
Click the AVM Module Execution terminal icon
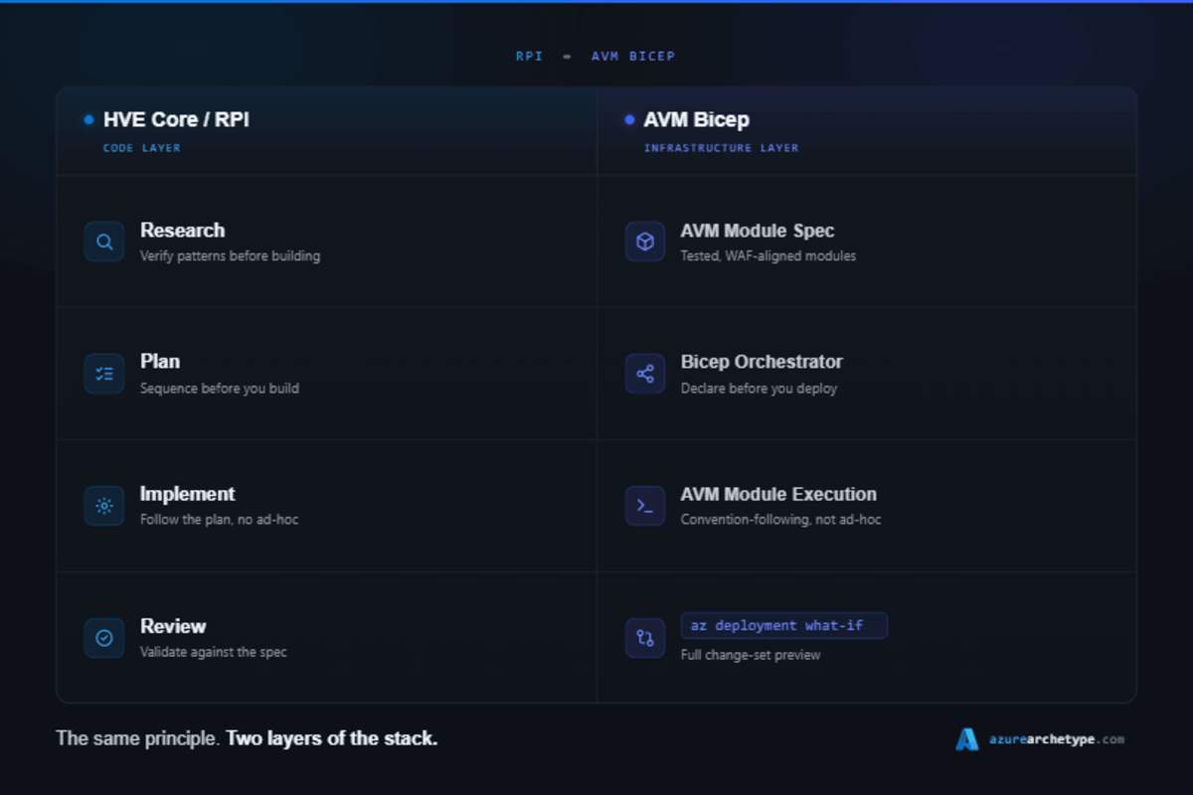tap(645, 506)
